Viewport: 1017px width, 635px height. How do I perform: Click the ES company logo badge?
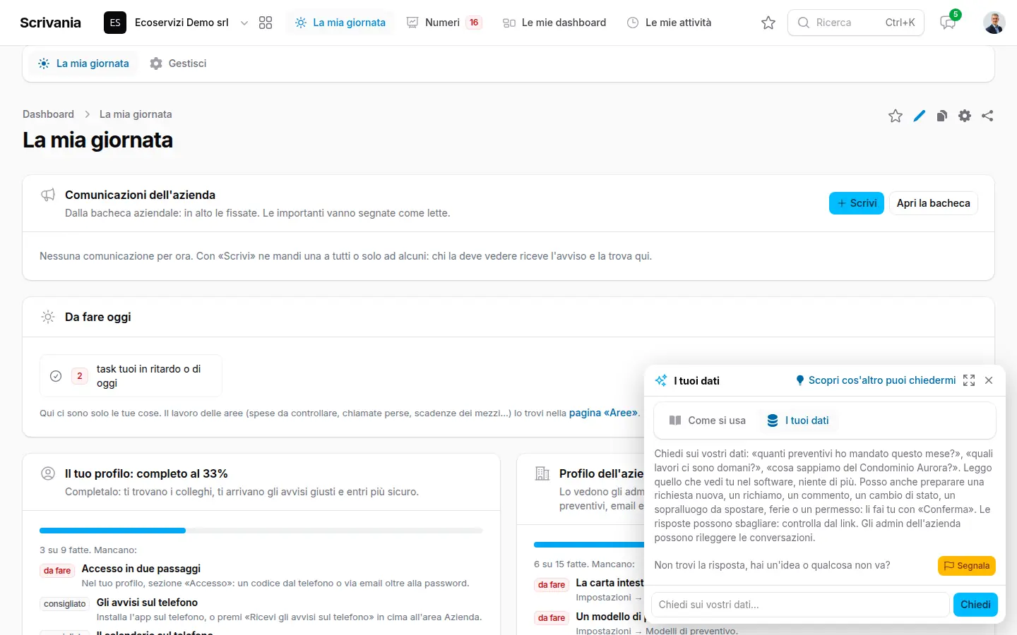tap(115, 23)
